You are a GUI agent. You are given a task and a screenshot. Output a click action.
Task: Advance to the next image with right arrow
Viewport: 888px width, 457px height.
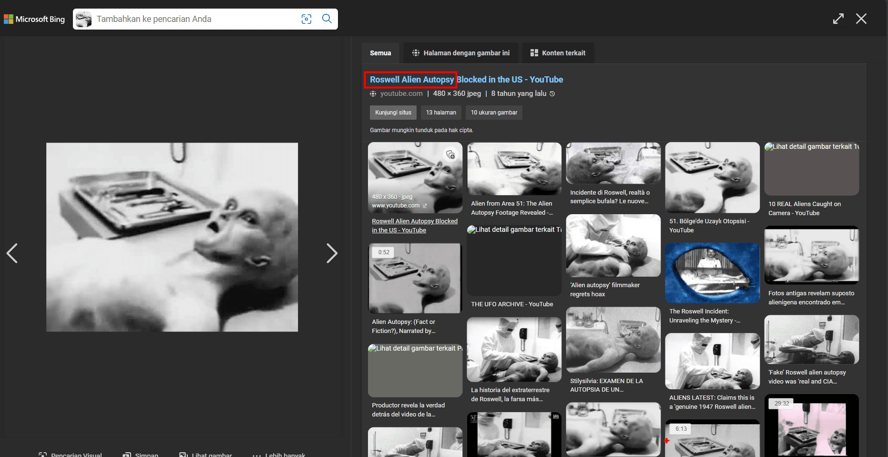tap(332, 253)
